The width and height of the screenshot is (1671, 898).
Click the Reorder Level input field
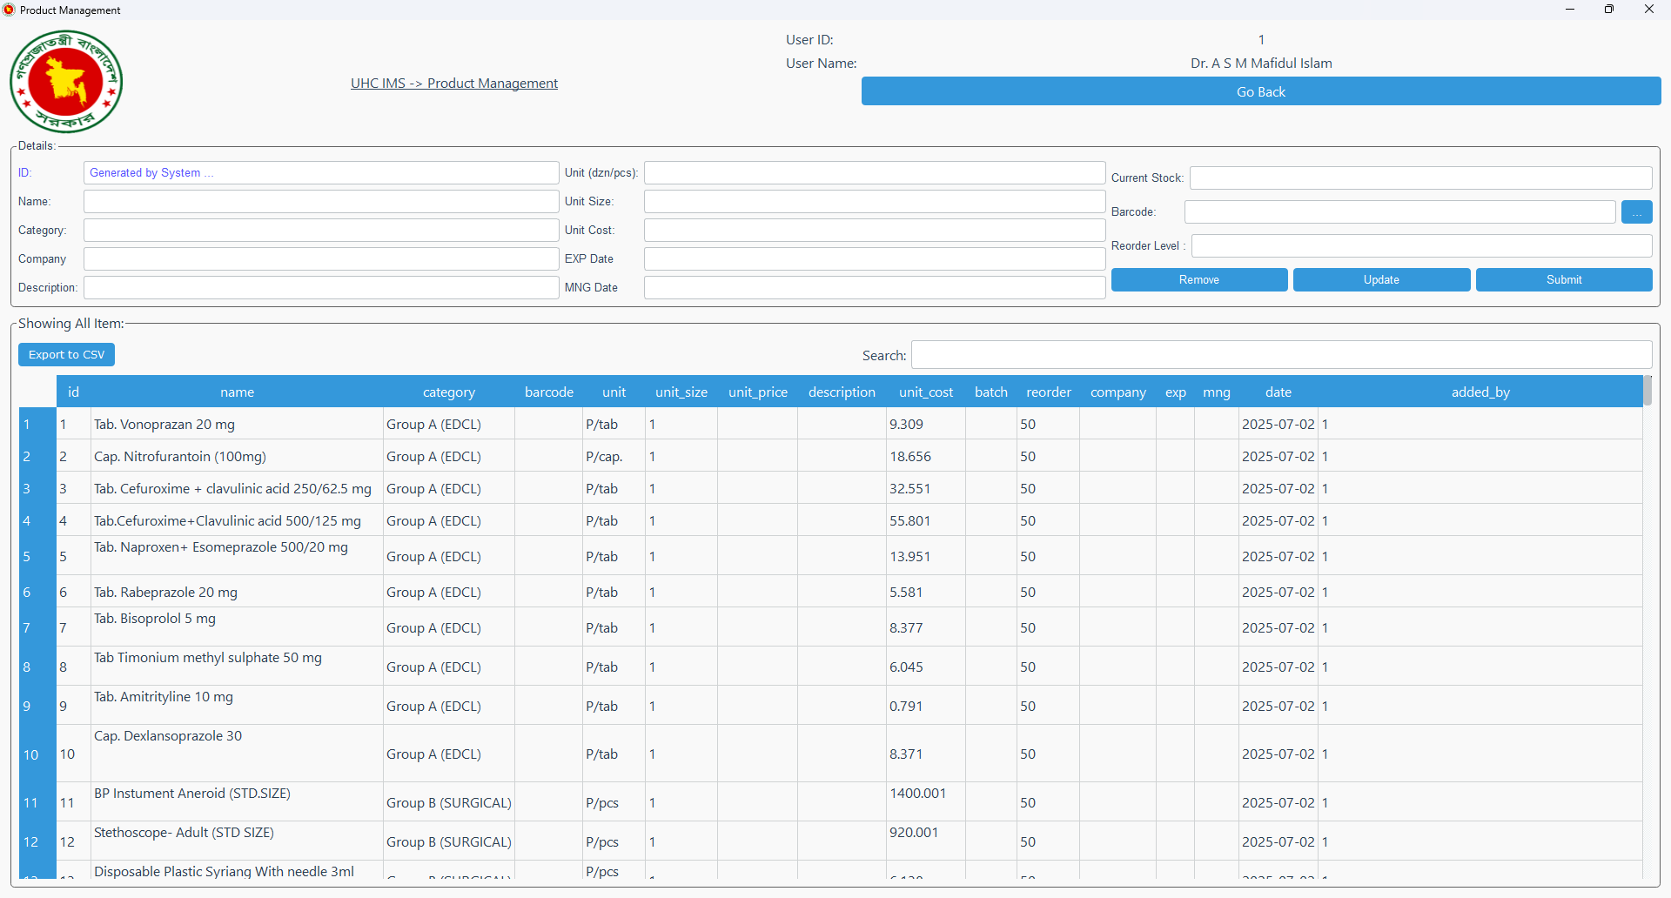pyautogui.click(x=1420, y=246)
